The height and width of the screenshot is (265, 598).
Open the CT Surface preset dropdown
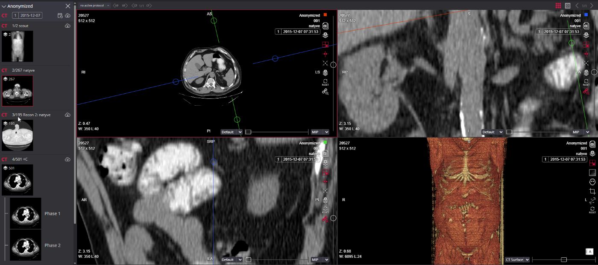517,259
